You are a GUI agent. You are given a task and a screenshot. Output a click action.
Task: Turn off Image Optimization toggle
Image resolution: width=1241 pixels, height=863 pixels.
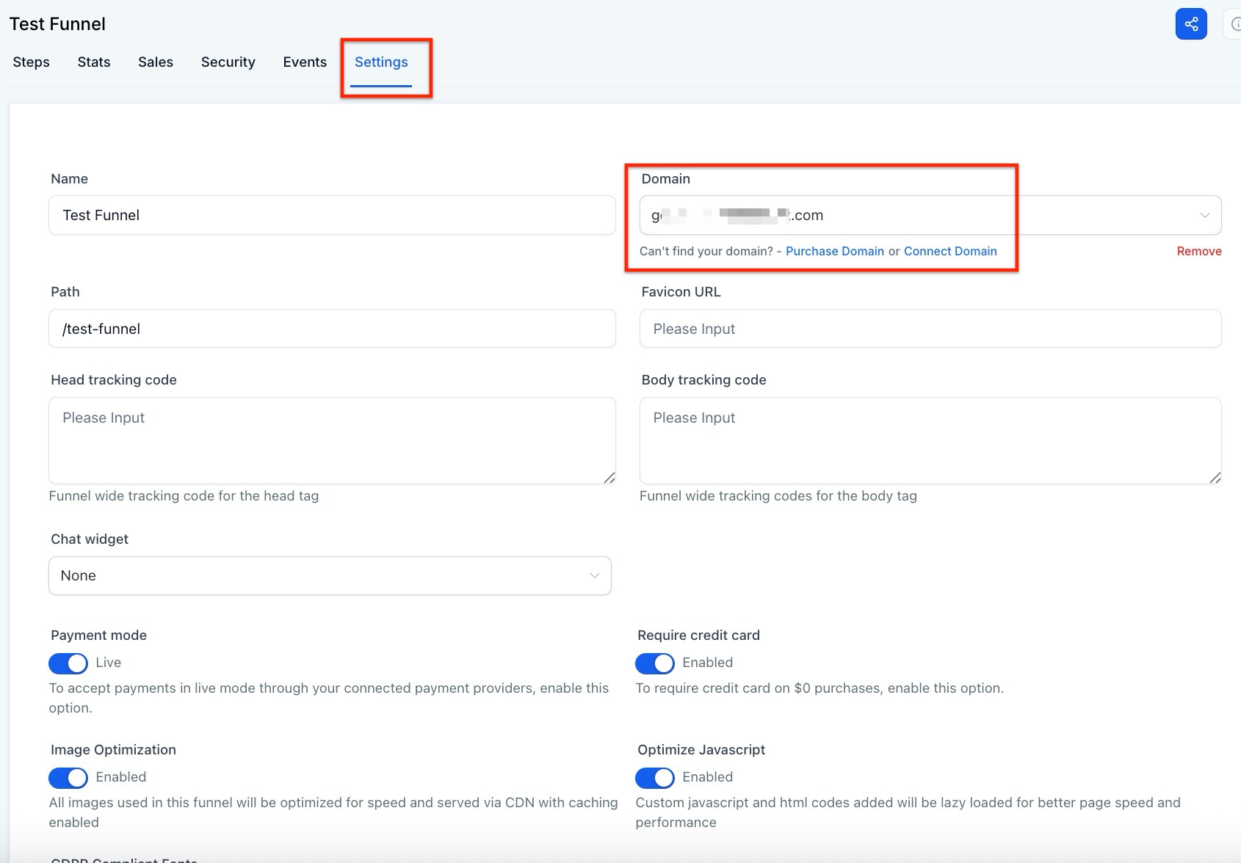[x=68, y=778]
